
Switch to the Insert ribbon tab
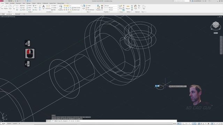coord(7,3)
